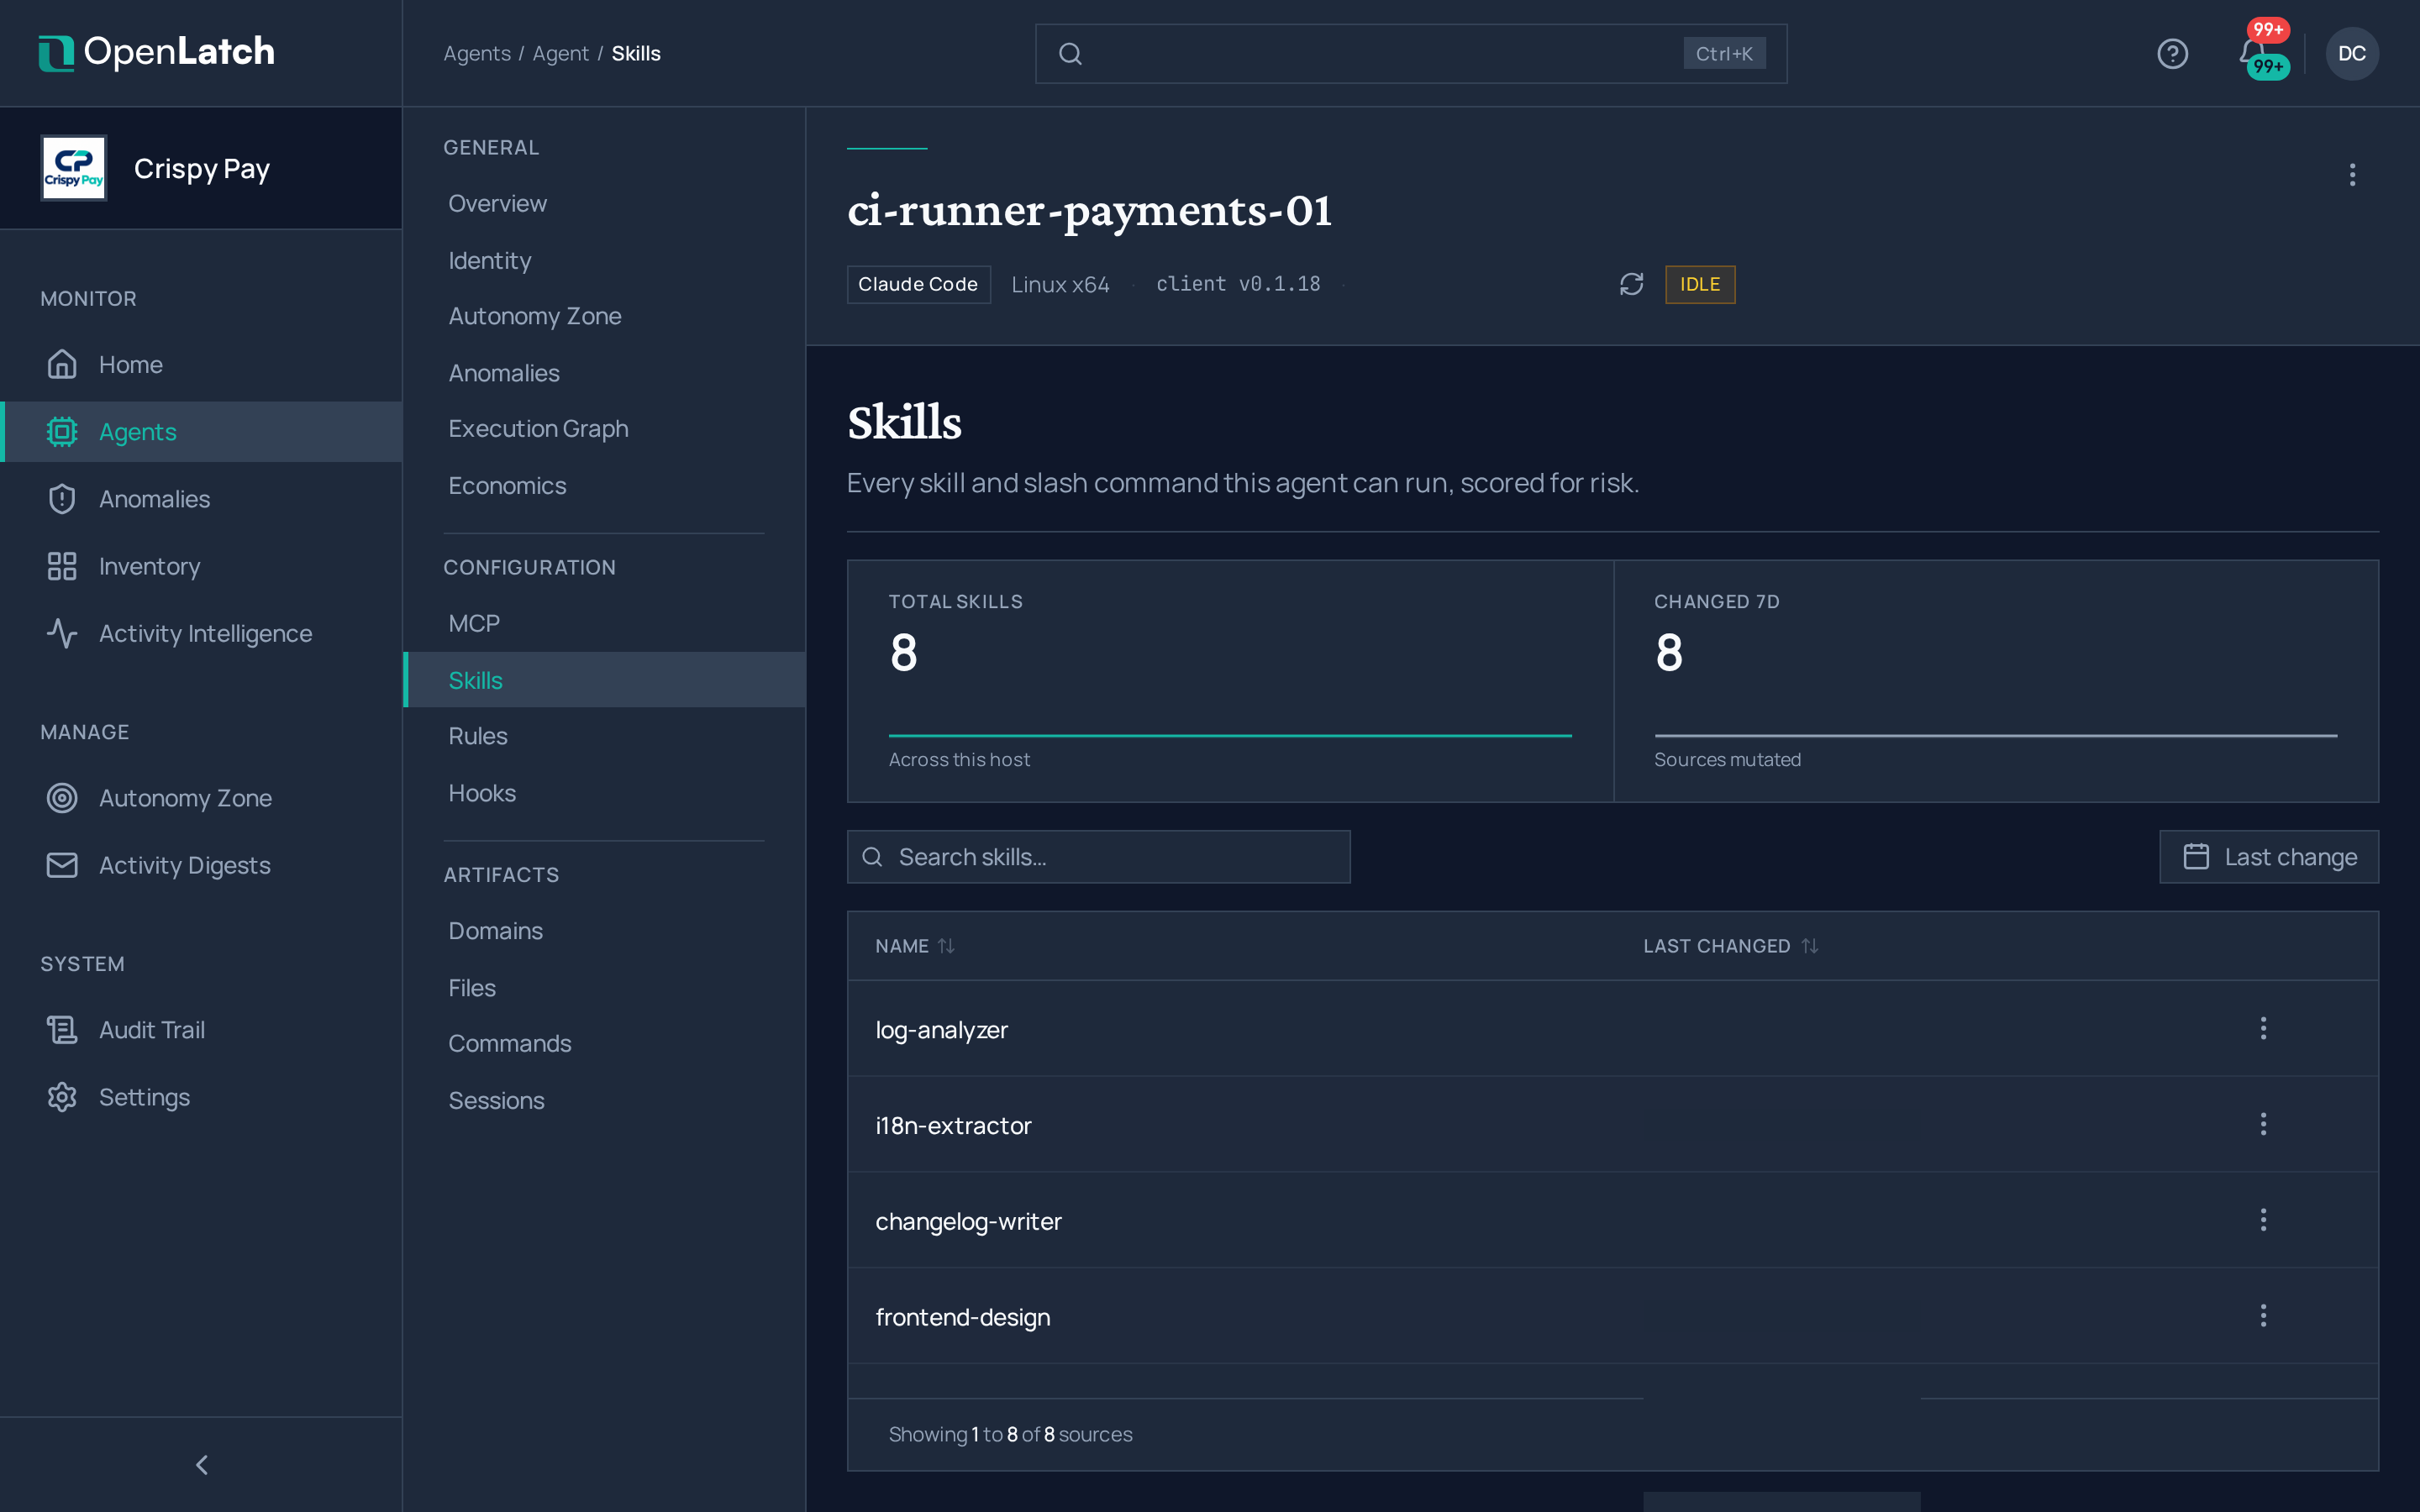
Task: Open the i18n-extractor row actions menu
Action: pos(2263,1124)
